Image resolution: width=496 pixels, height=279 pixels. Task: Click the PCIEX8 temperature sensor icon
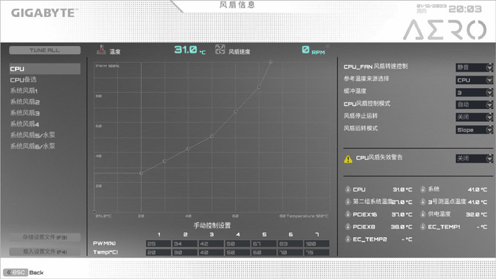click(348, 227)
